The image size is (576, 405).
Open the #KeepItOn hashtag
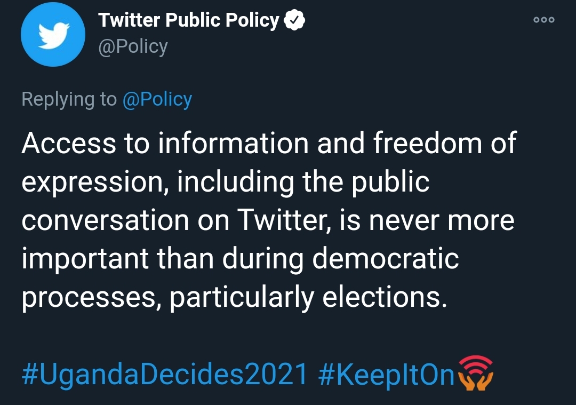[387, 374]
